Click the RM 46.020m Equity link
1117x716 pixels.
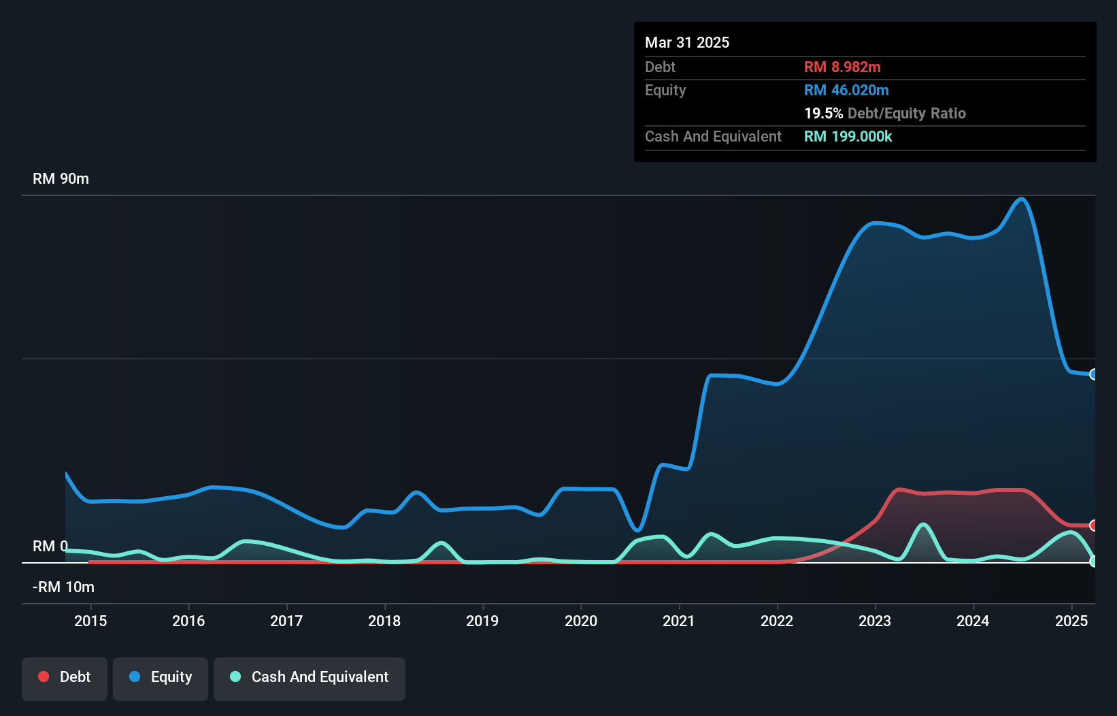(x=846, y=90)
